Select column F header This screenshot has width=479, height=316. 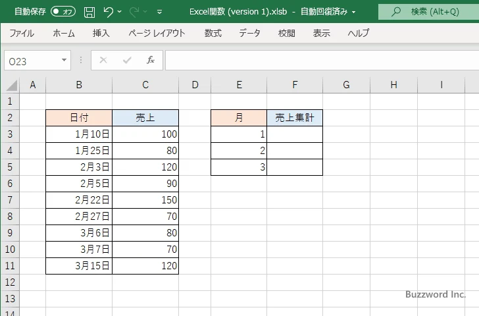[x=295, y=85]
